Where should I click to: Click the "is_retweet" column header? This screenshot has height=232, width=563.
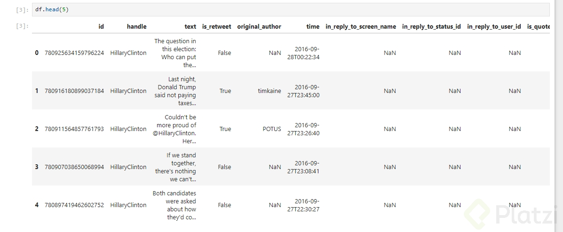click(x=216, y=27)
